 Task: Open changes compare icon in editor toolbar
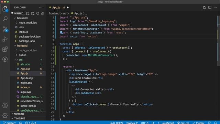[204, 8]
